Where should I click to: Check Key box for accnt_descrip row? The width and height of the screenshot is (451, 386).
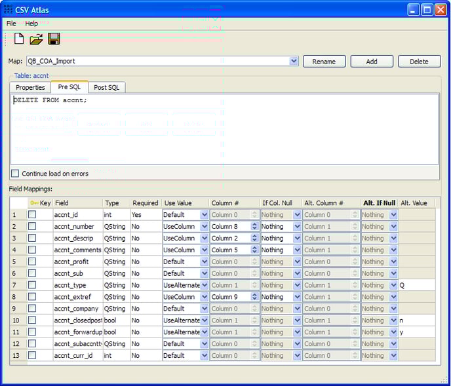click(x=32, y=238)
